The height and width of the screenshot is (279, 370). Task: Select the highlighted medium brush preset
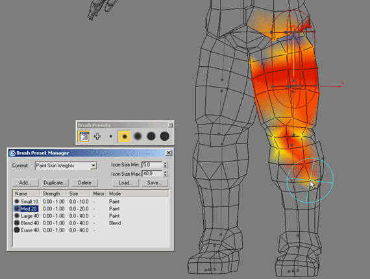tap(124, 136)
